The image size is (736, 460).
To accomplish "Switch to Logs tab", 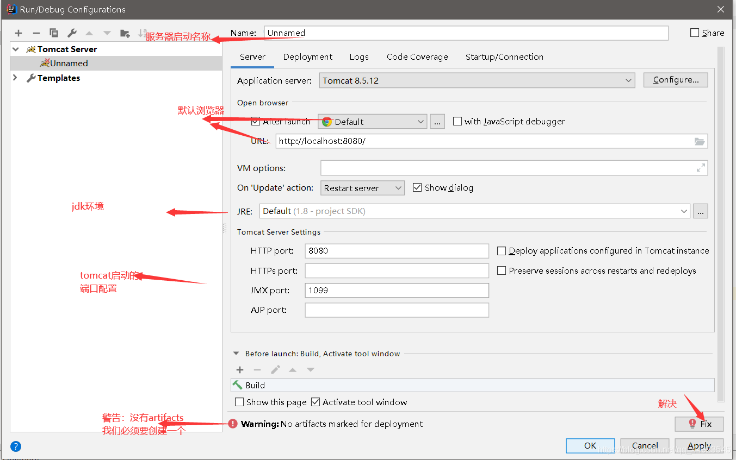I will 359,56.
